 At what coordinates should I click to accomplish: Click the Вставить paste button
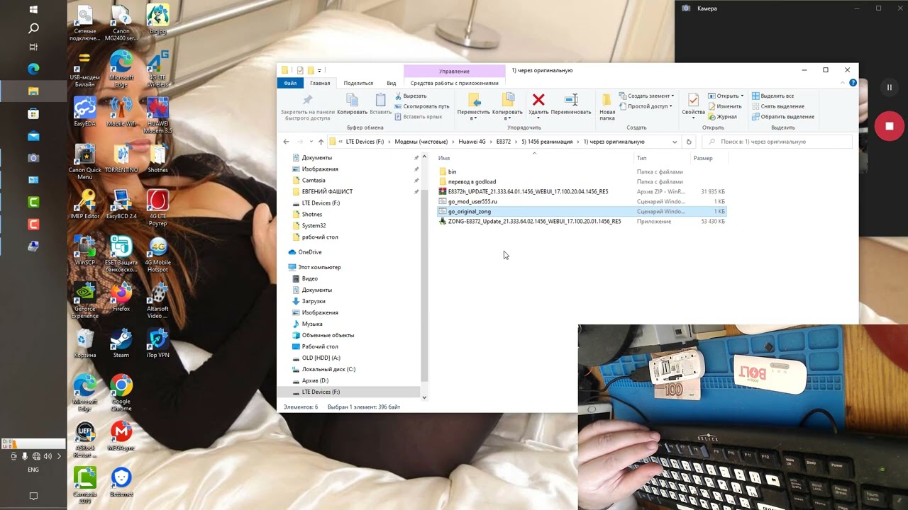381,104
